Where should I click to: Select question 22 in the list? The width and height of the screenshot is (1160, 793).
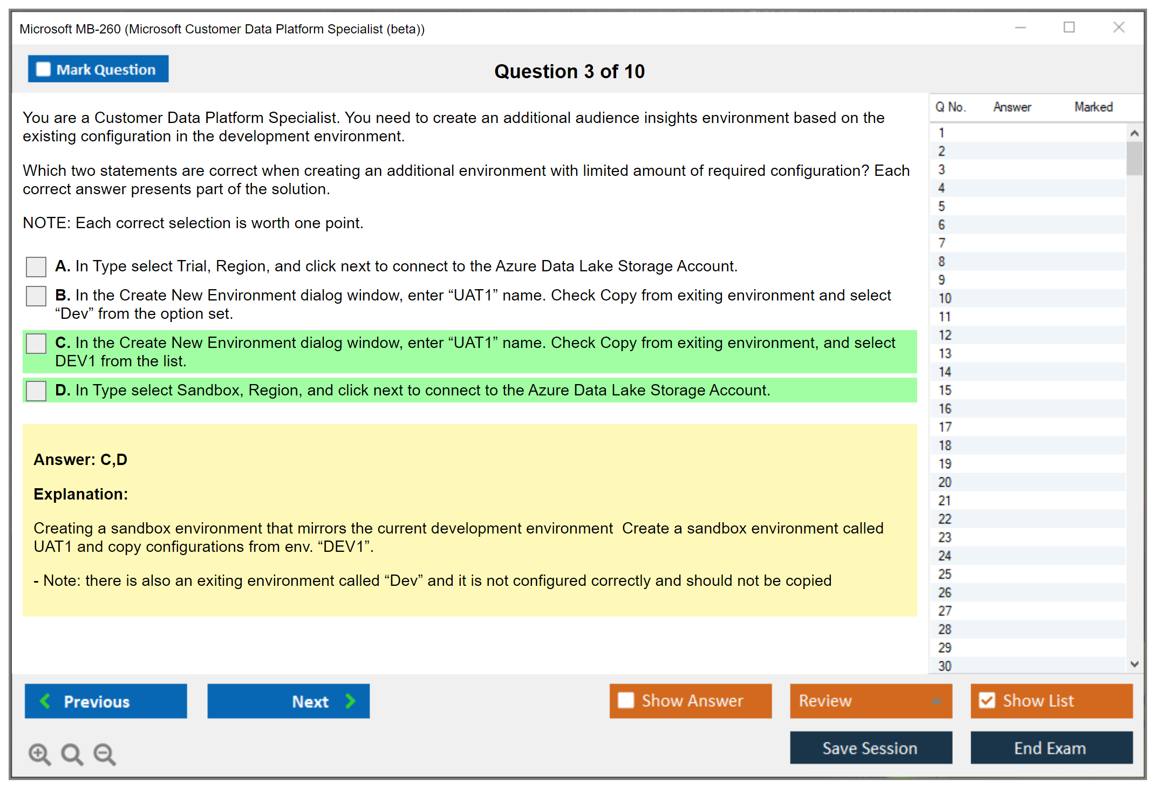pyautogui.click(x=945, y=519)
